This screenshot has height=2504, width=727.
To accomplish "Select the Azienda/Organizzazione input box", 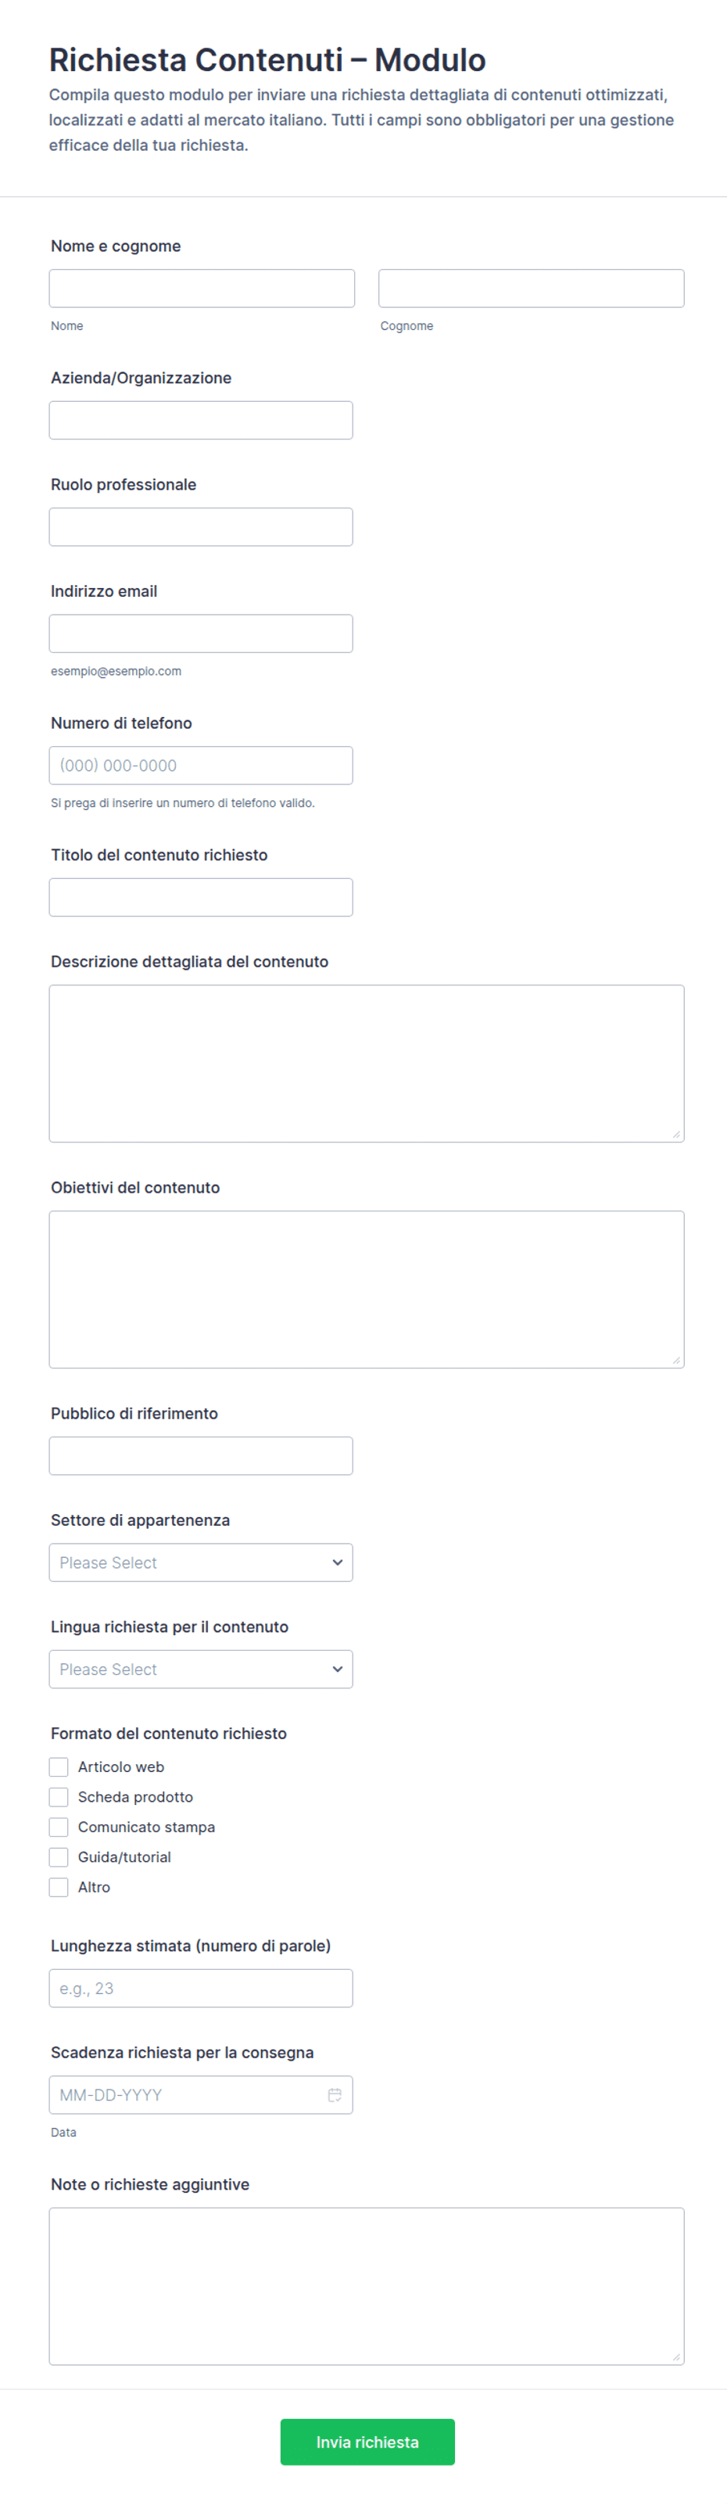I will click(x=201, y=420).
